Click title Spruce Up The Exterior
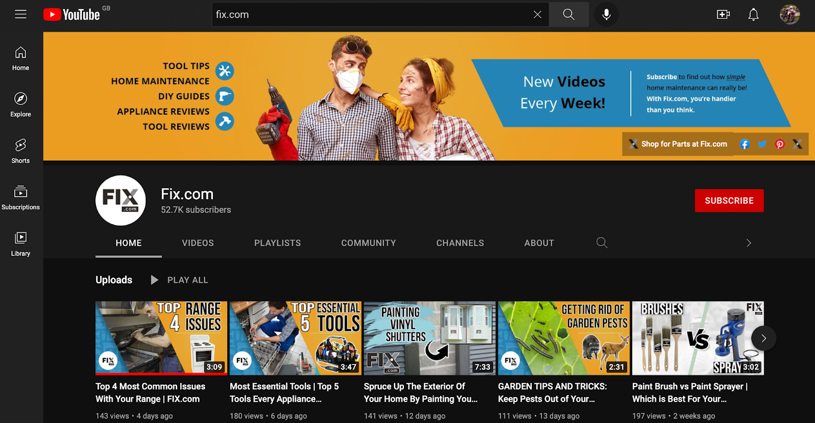The height and width of the screenshot is (423, 815). (x=421, y=392)
